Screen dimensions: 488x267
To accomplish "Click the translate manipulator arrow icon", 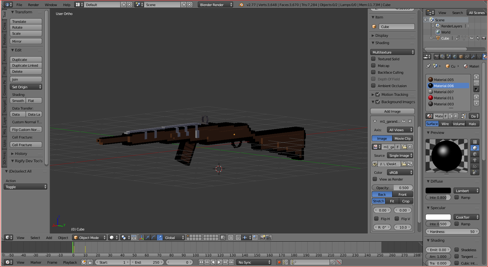I will (x=147, y=237).
